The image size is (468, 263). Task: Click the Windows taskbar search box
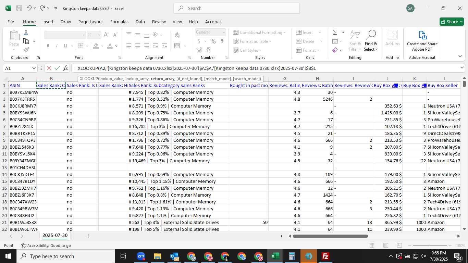point(66,256)
